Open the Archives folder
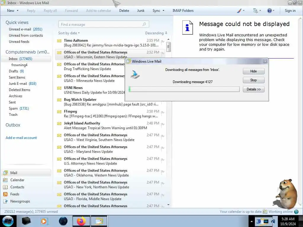This screenshot has height=227, width=303. click(x=15, y=96)
